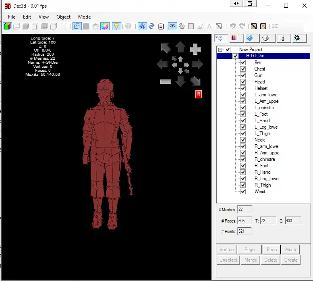Open the File menu
Image resolution: width=313 pixels, height=281 pixels.
12,17
